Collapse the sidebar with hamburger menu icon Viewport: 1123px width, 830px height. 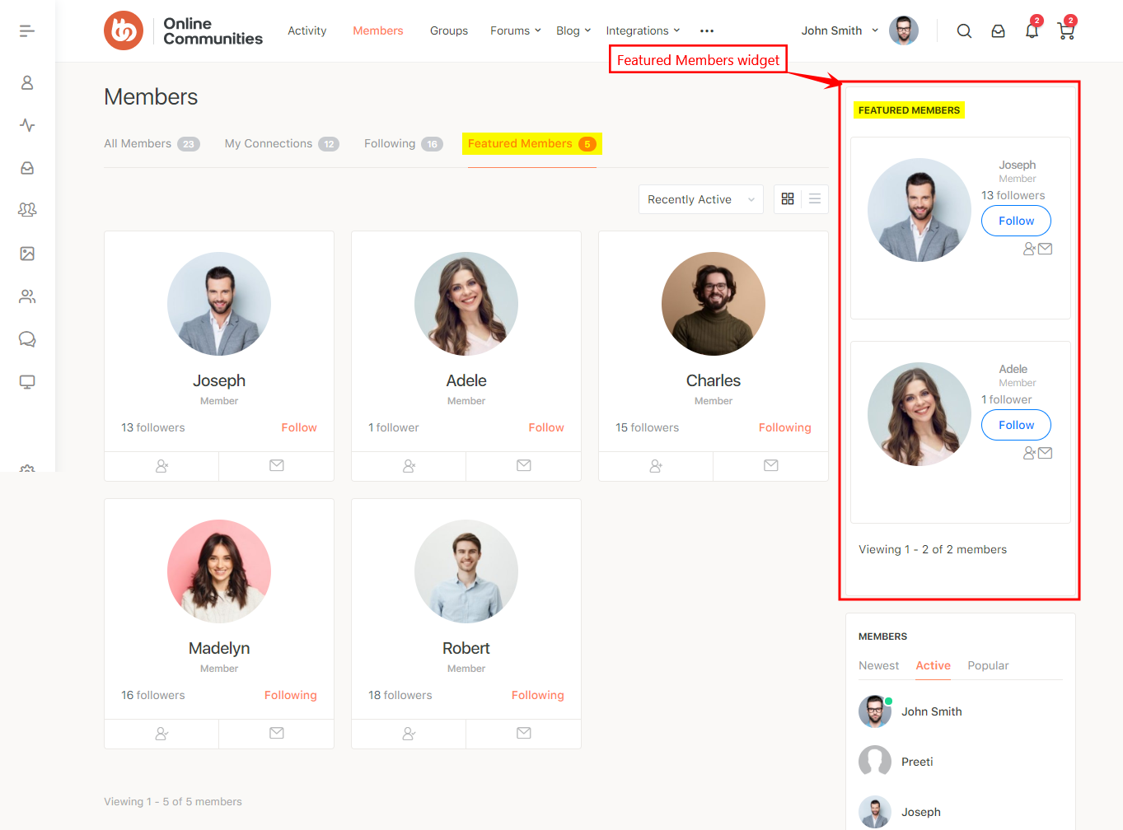coord(27,31)
